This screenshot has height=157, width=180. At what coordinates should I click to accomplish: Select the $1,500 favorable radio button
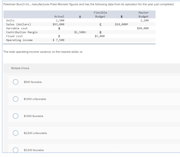tap(15, 116)
